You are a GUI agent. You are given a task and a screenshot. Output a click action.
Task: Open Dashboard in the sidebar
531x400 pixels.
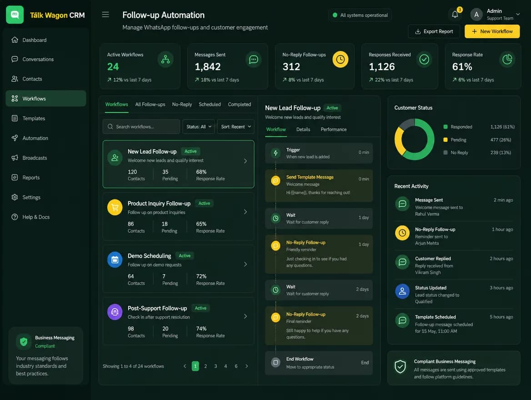point(46,40)
